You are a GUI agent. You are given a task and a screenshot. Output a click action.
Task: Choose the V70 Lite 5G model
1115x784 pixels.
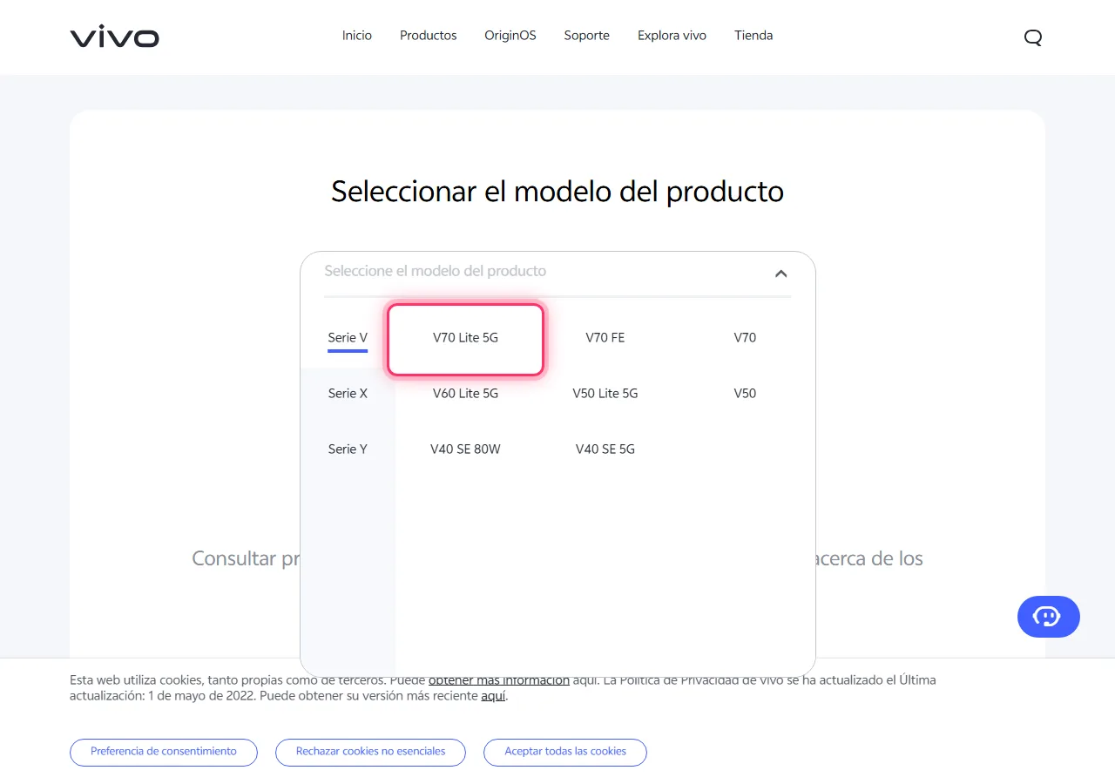click(x=466, y=339)
